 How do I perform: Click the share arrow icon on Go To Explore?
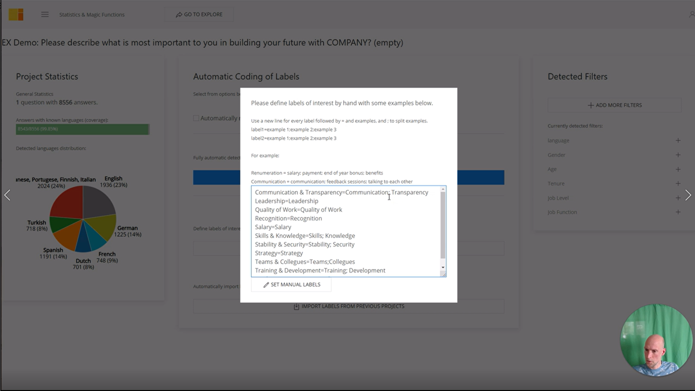tap(179, 14)
